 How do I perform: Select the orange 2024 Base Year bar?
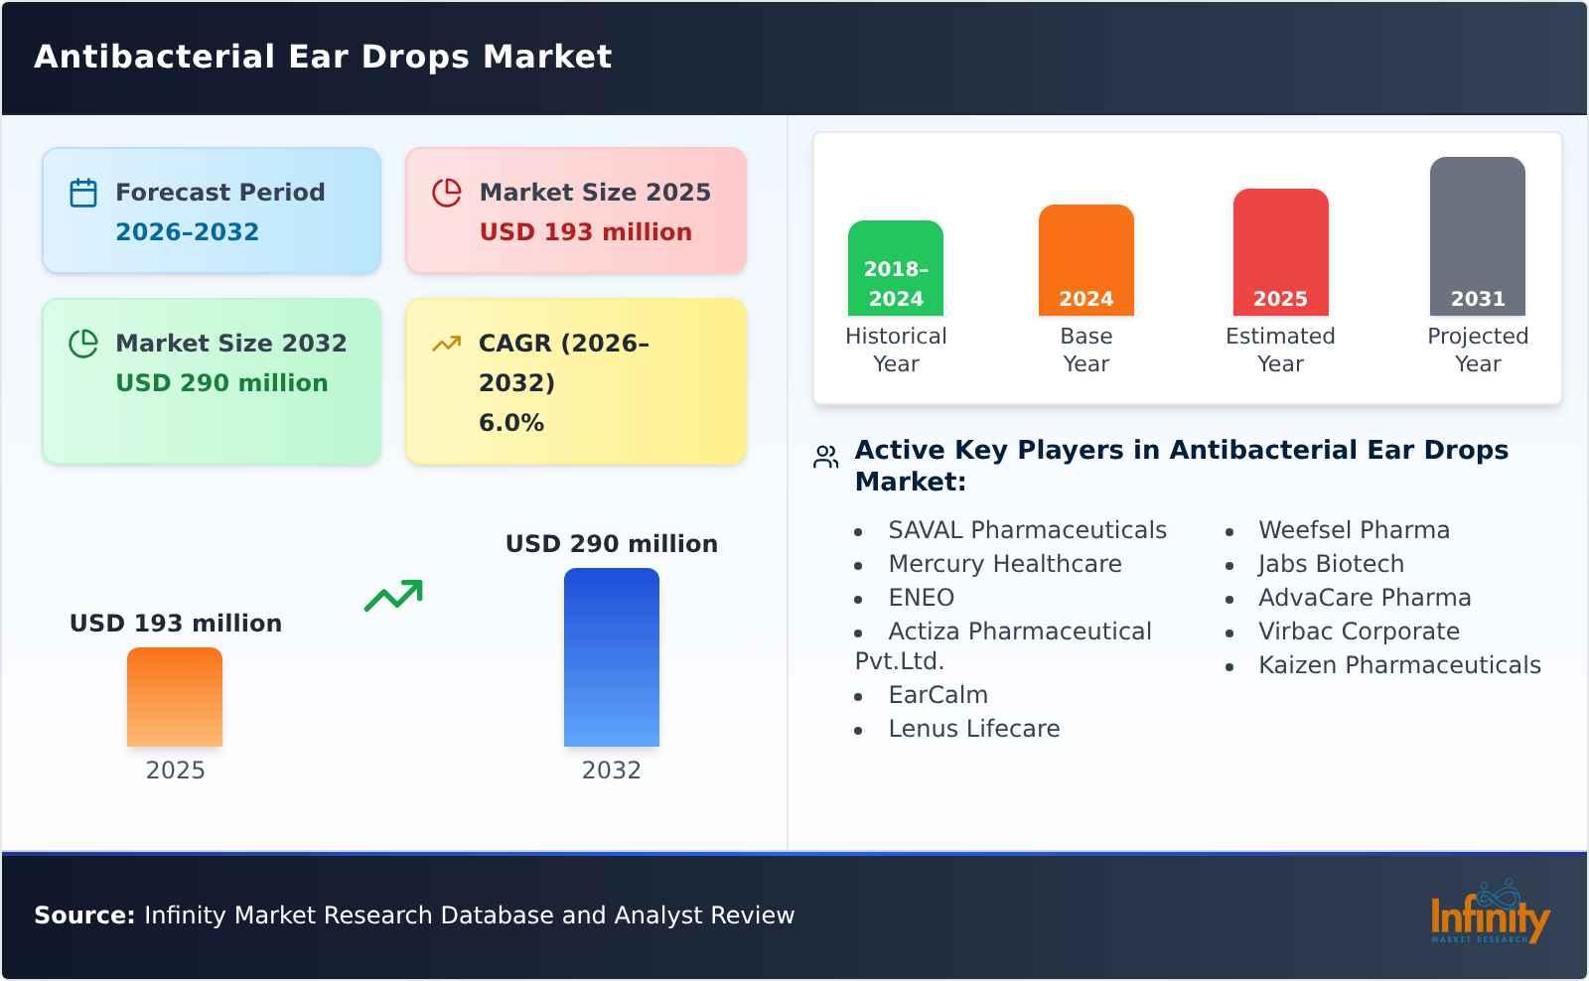pos(1086,260)
